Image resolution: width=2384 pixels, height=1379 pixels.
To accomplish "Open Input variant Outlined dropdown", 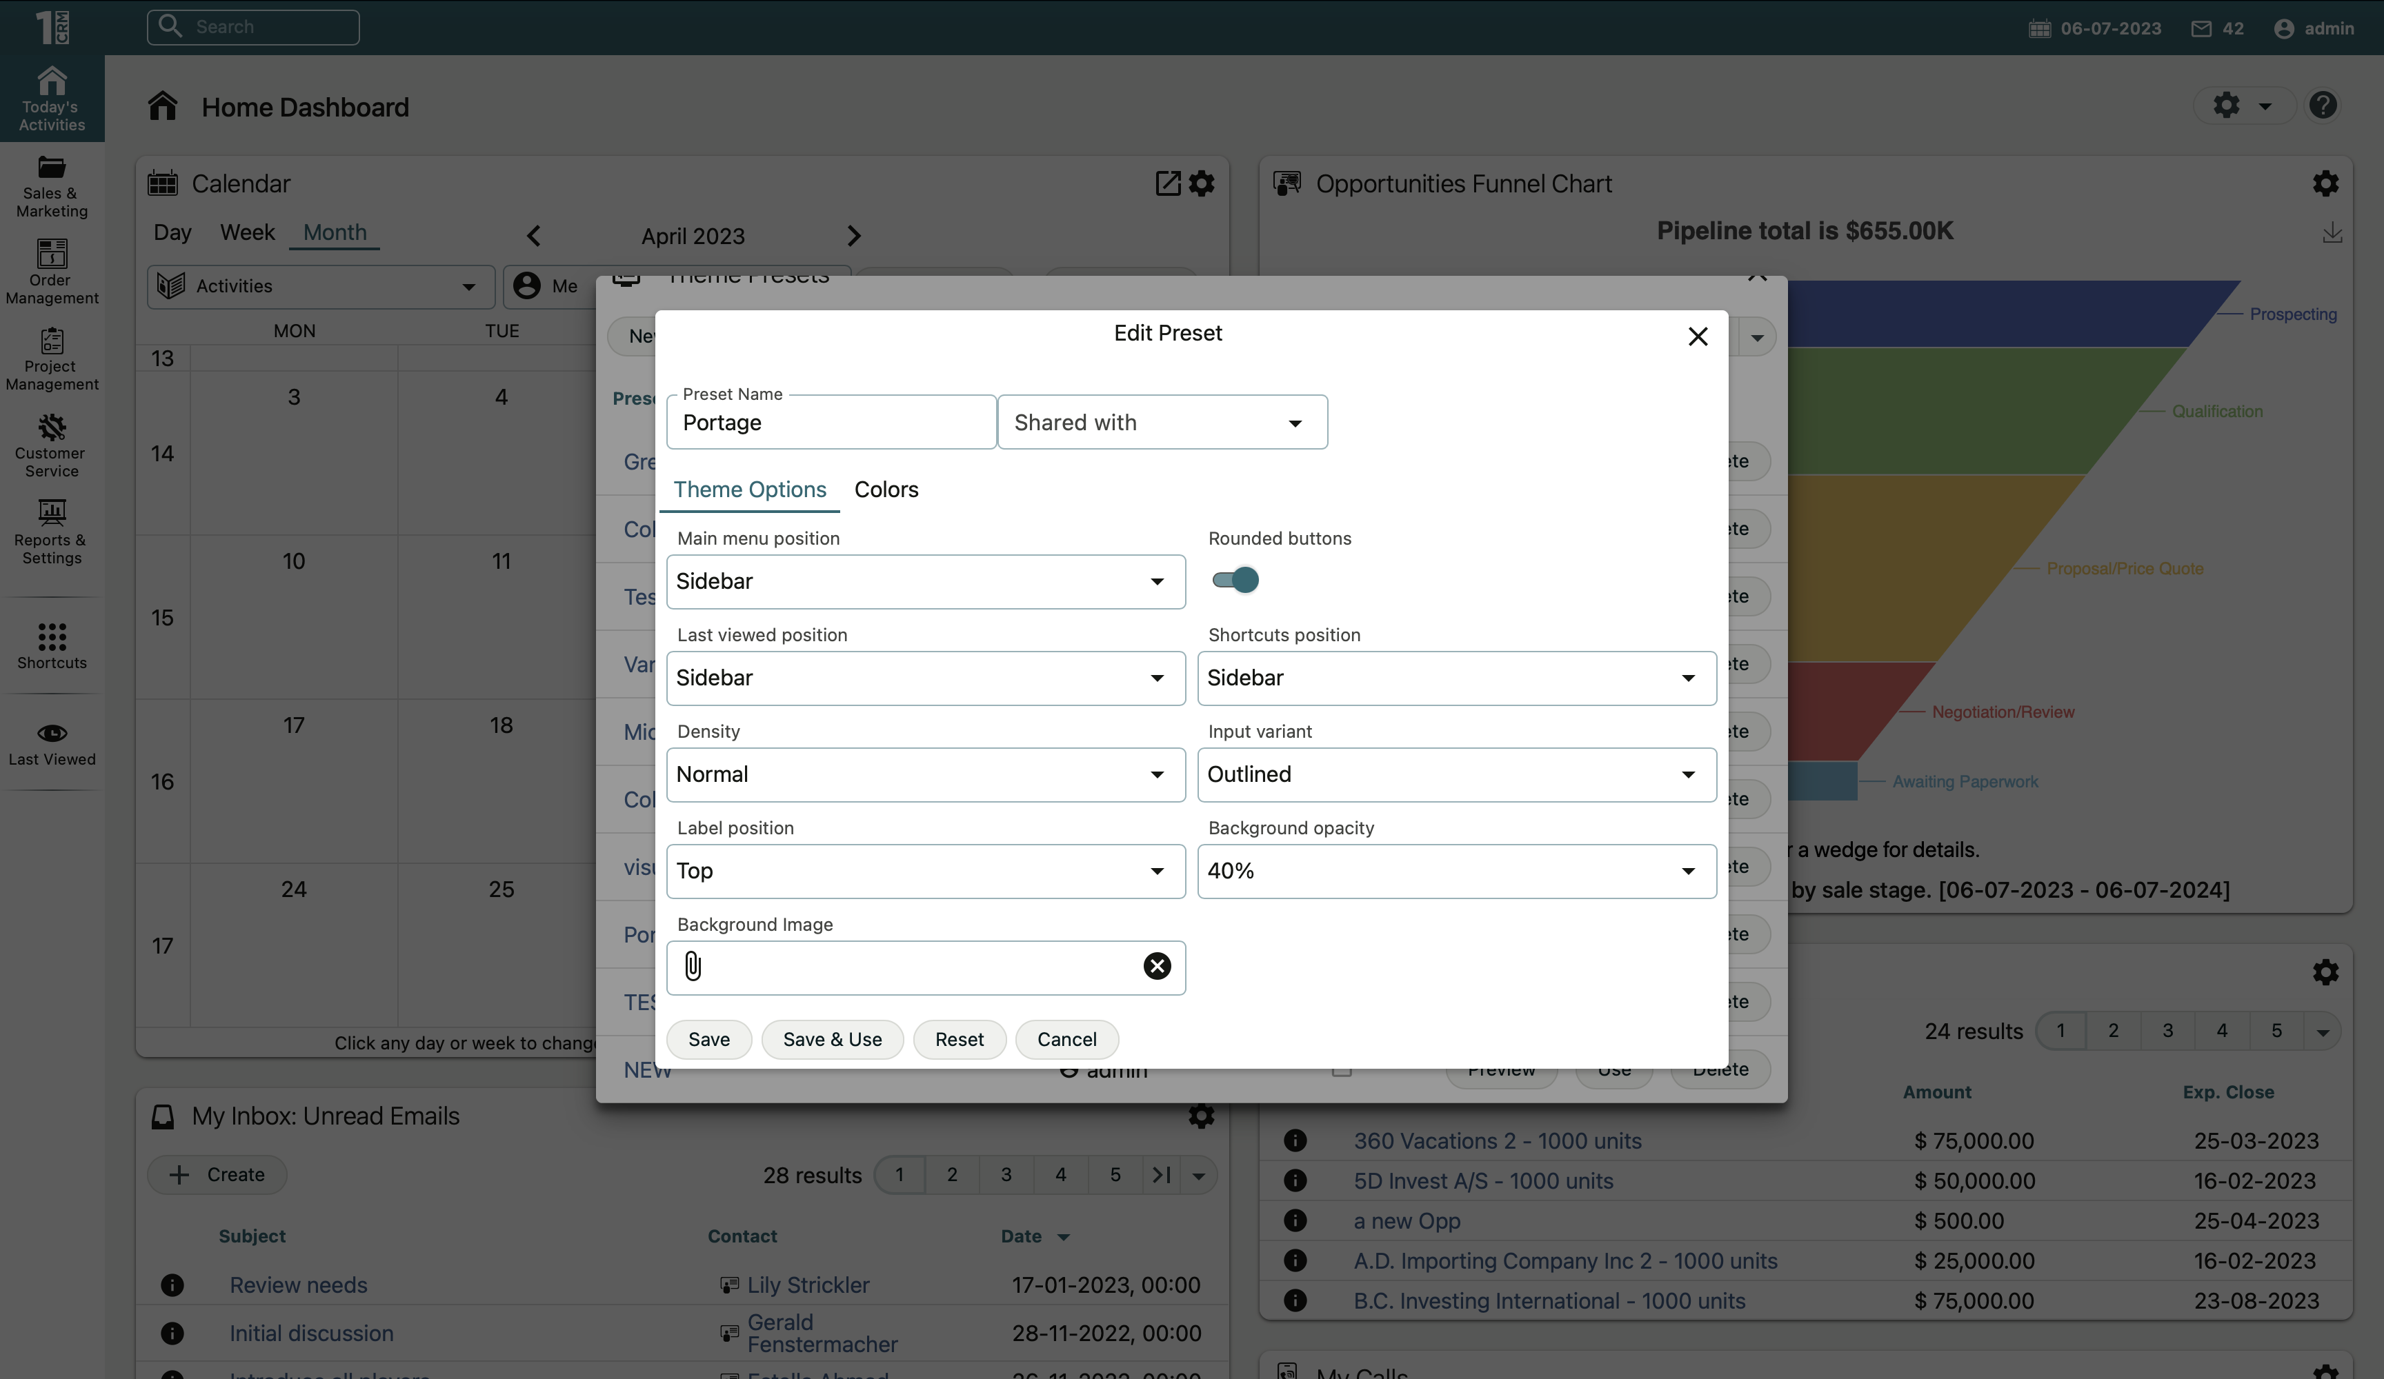I will tap(1456, 774).
